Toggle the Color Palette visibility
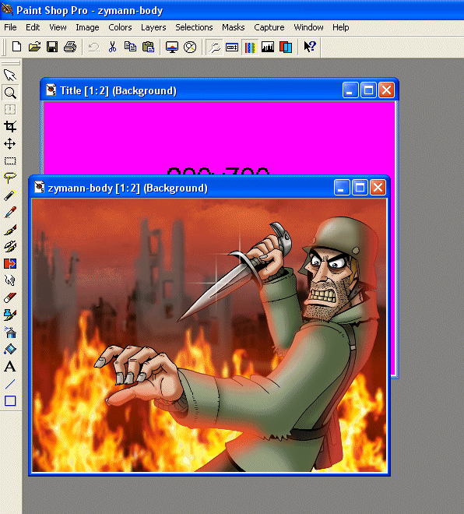The width and height of the screenshot is (464, 514). [250, 48]
